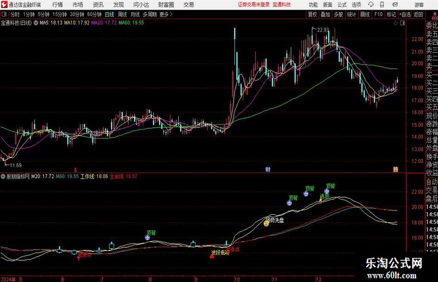438x282 pixels.
Task: Open the 行情 menu
Action: point(57,5)
